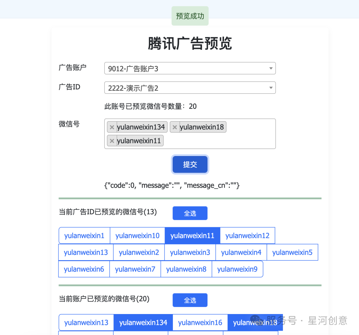Click selected value 2222-演示广告2

133,88
